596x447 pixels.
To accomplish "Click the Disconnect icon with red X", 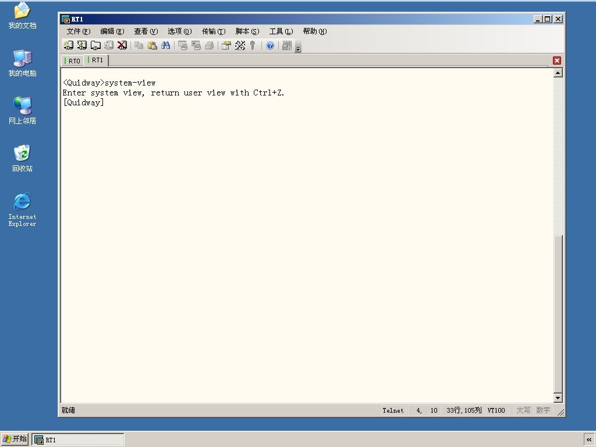I will point(122,45).
